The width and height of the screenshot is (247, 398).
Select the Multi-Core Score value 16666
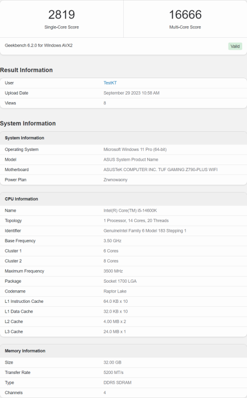[x=185, y=14]
